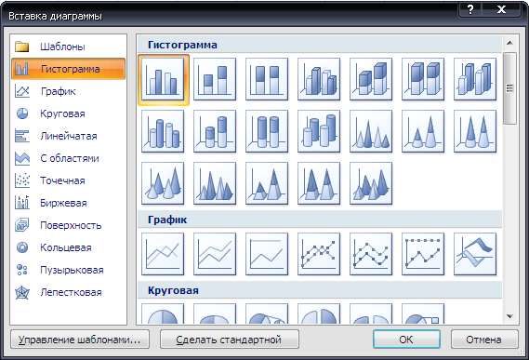The image size is (529, 360).
Task: Choose clustered cylinder chart
Action: pos(163,131)
